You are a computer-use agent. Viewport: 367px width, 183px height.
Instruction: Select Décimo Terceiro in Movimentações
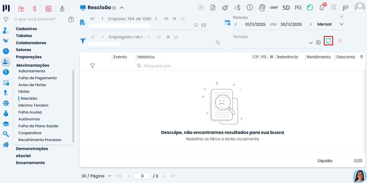(33, 105)
